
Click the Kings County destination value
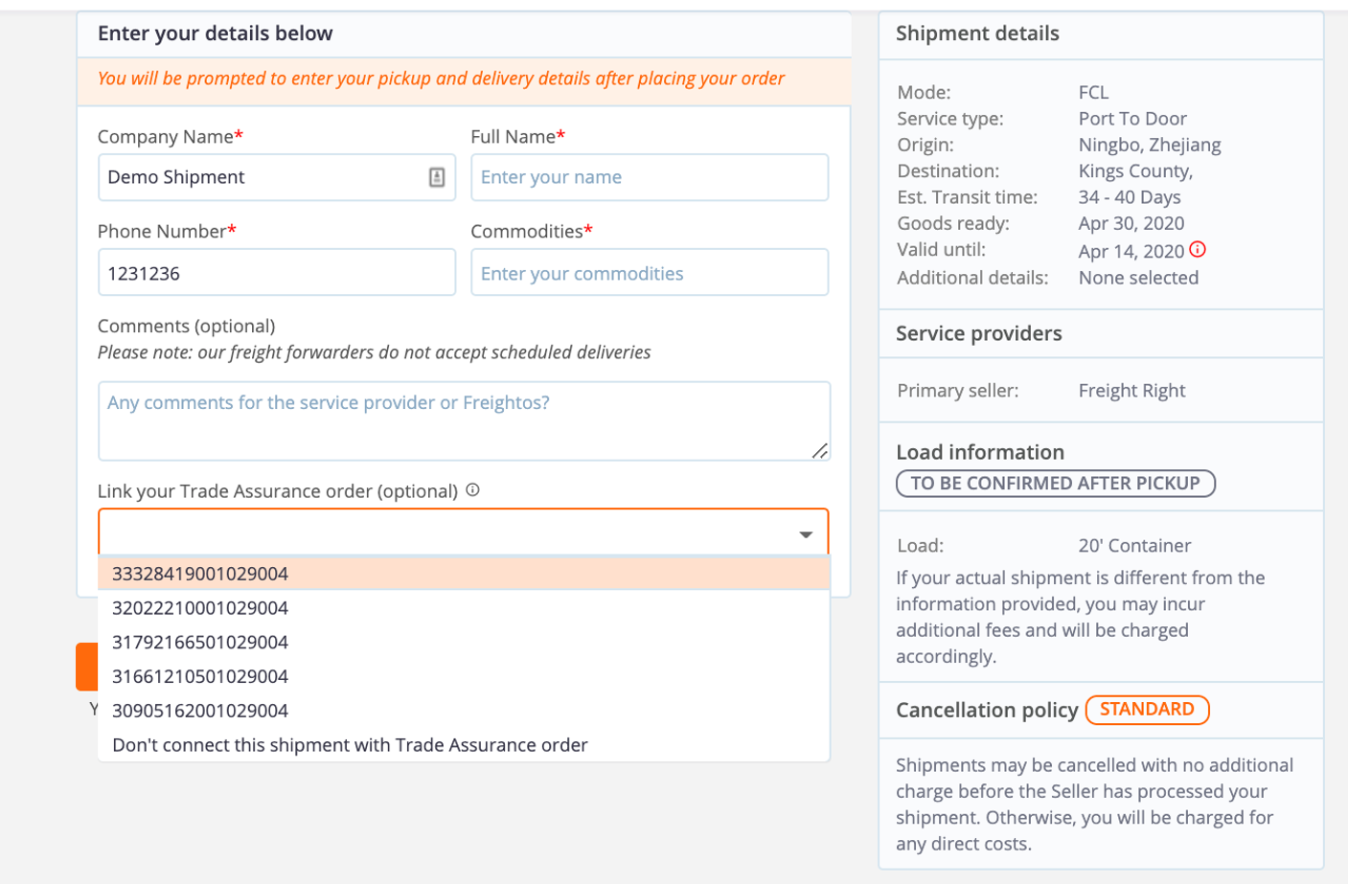point(1135,171)
